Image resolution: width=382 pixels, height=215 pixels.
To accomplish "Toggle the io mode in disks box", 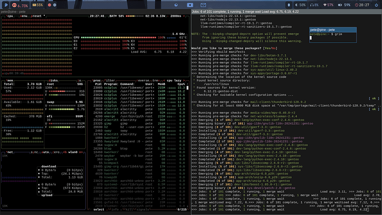I will coord(79,80).
